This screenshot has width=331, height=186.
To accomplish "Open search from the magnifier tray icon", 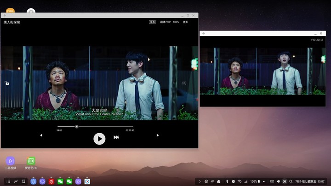I will [x=291, y=181].
